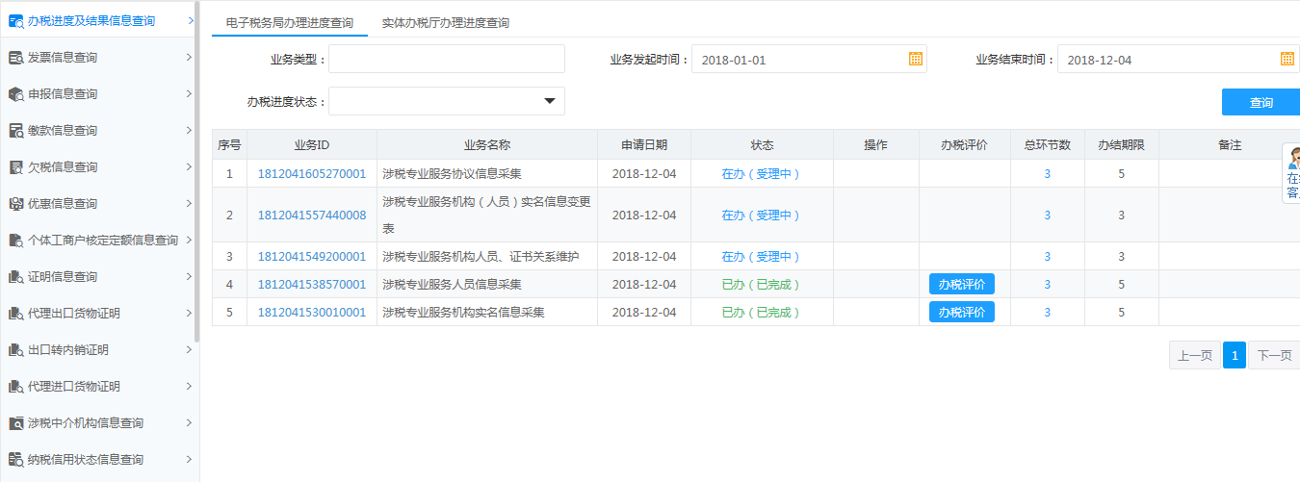Expand 个体工商户核定定额信息查询 chevron

[x=189, y=240]
